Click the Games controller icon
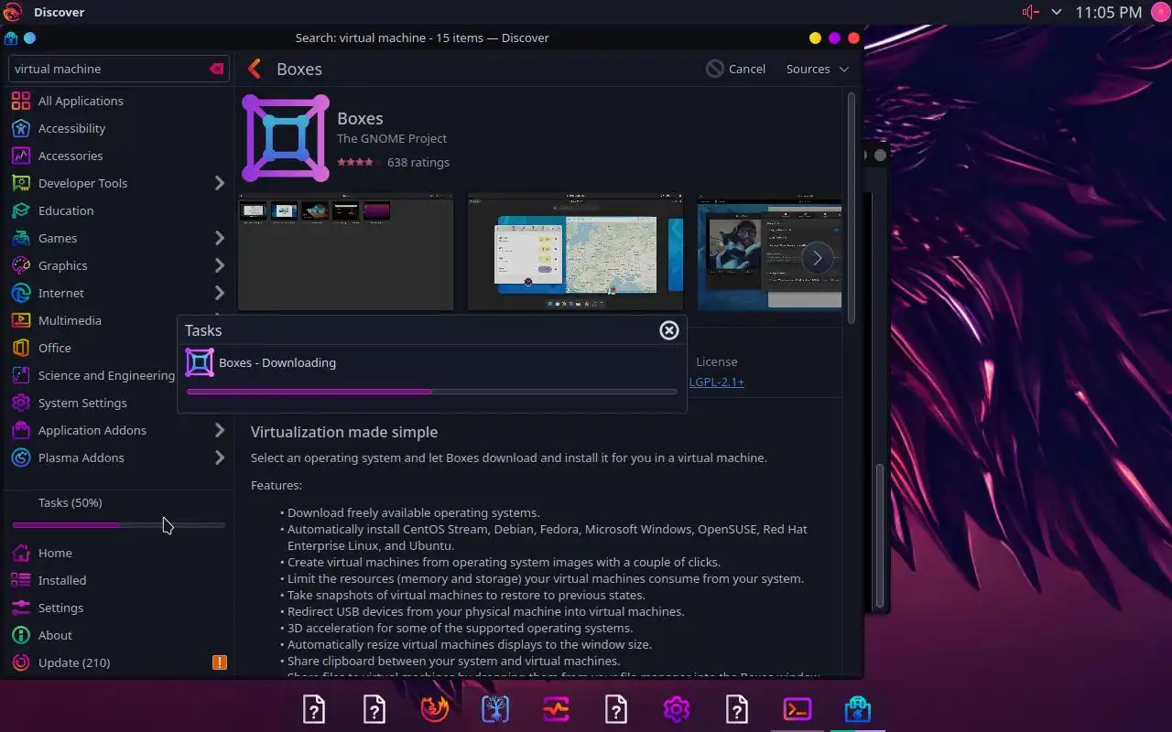 (x=20, y=238)
